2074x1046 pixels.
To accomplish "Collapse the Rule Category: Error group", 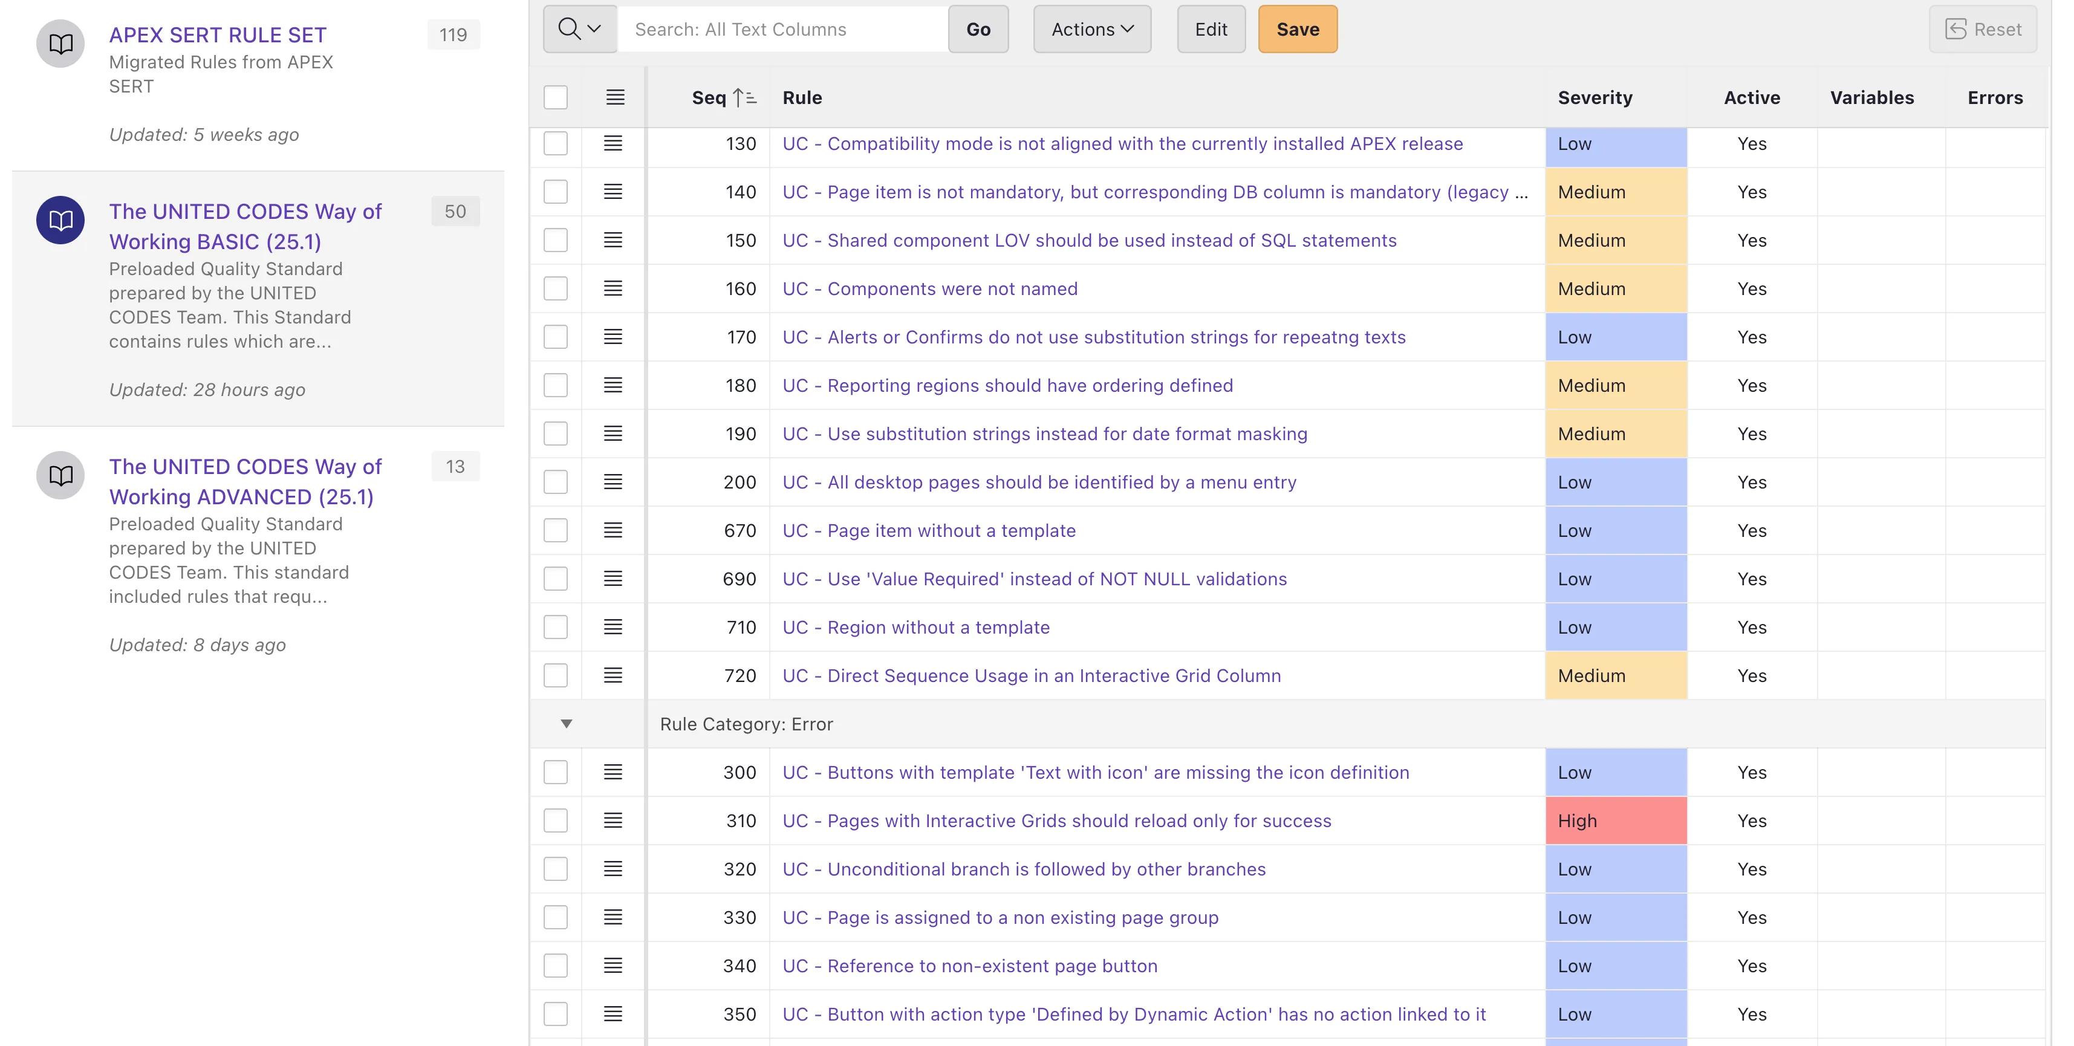I will [x=566, y=724].
